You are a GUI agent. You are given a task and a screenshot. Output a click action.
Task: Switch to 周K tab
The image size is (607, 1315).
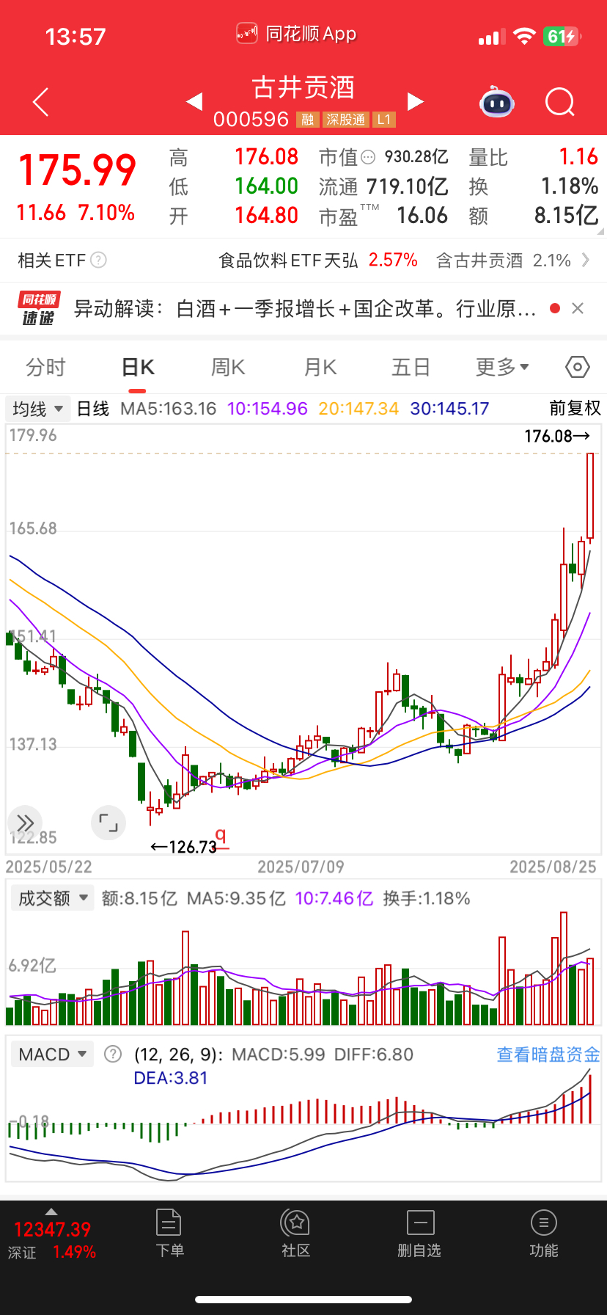228,367
